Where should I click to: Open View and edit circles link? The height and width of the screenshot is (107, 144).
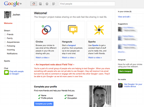(124, 17)
